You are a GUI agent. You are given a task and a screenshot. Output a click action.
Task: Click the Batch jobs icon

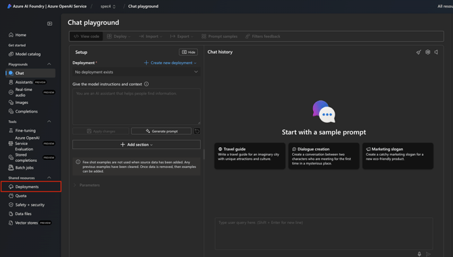[x=11, y=167]
